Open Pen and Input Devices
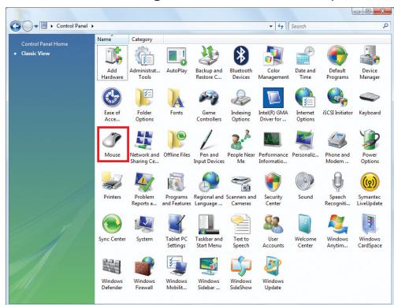Image resolution: width=394 pixels, height=305 pixels. click(209, 147)
